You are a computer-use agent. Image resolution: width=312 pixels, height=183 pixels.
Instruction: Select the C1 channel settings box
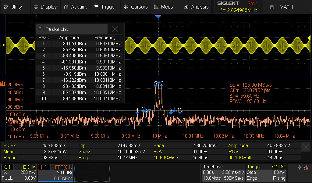tap(19, 173)
